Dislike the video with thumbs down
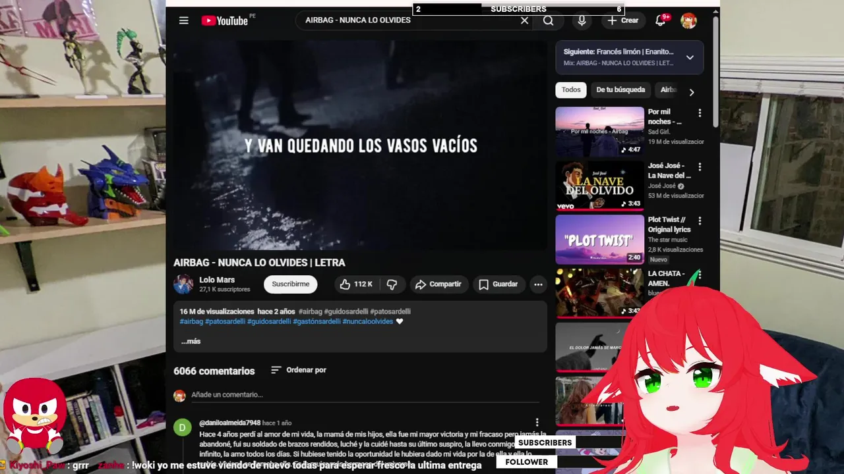The height and width of the screenshot is (474, 844). click(x=392, y=284)
